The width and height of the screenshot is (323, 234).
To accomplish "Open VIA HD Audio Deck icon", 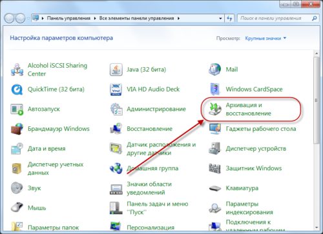I will click(116, 89).
